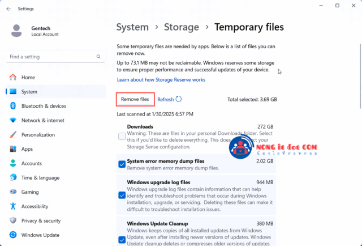Click in the Find a setting field
Screen dimensions: 362x246
55,57
